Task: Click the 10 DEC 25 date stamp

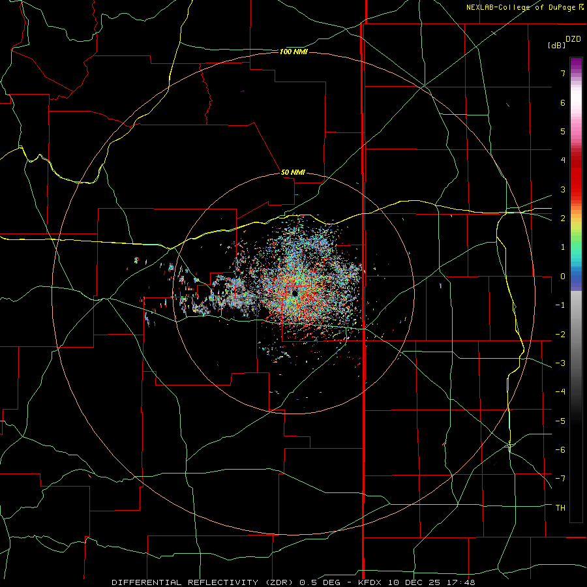Action: pyautogui.click(x=415, y=582)
